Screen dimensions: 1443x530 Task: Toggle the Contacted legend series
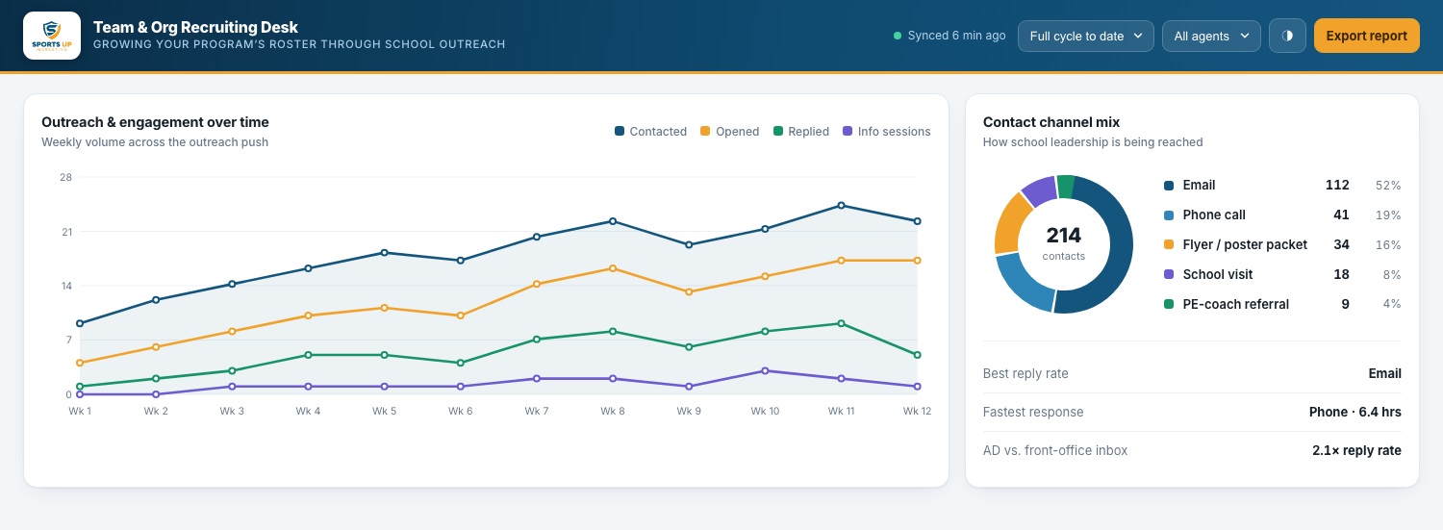[x=650, y=132]
